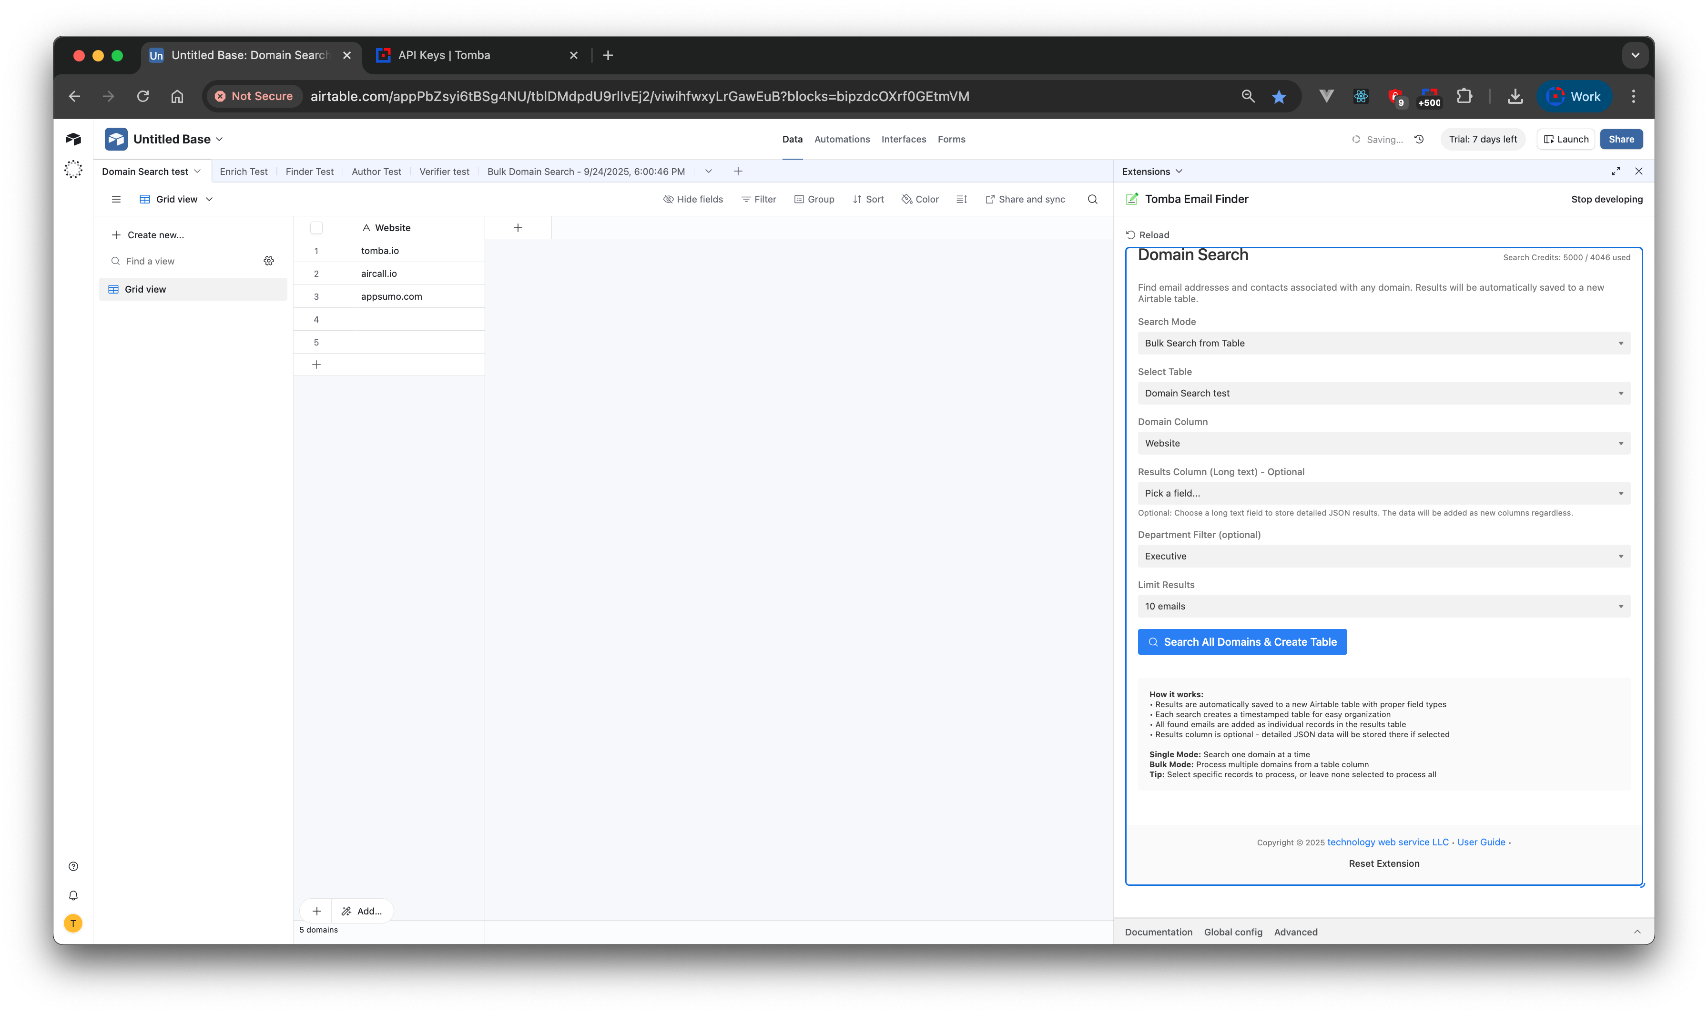Open the row height icon in toolbar
Viewport: 1708px width, 1015px height.
pyautogui.click(x=961, y=199)
